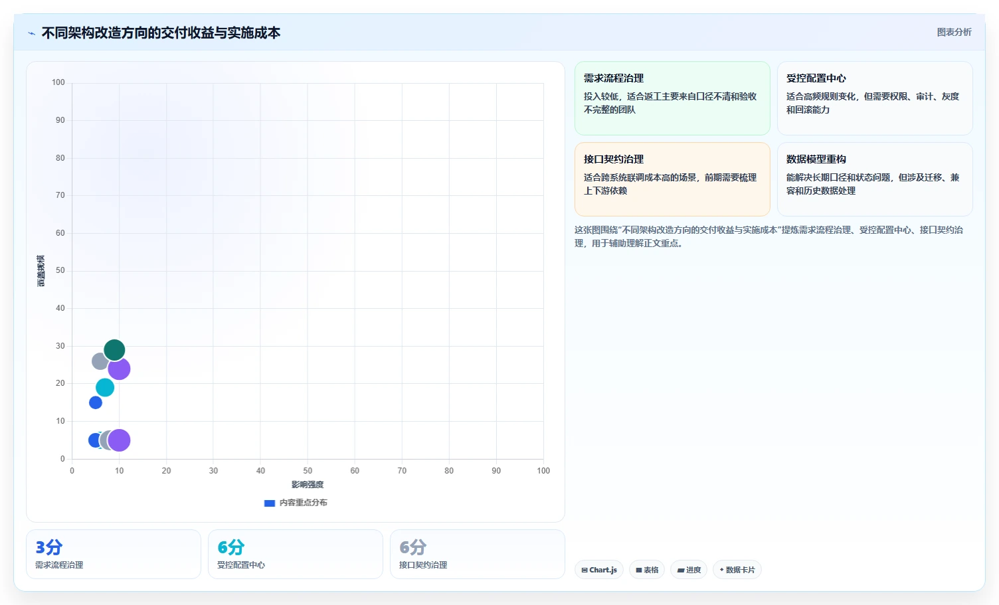Click the chart title 不同架构改造方向的交付收益与实施成本
This screenshot has height=605, width=999.
tap(161, 33)
